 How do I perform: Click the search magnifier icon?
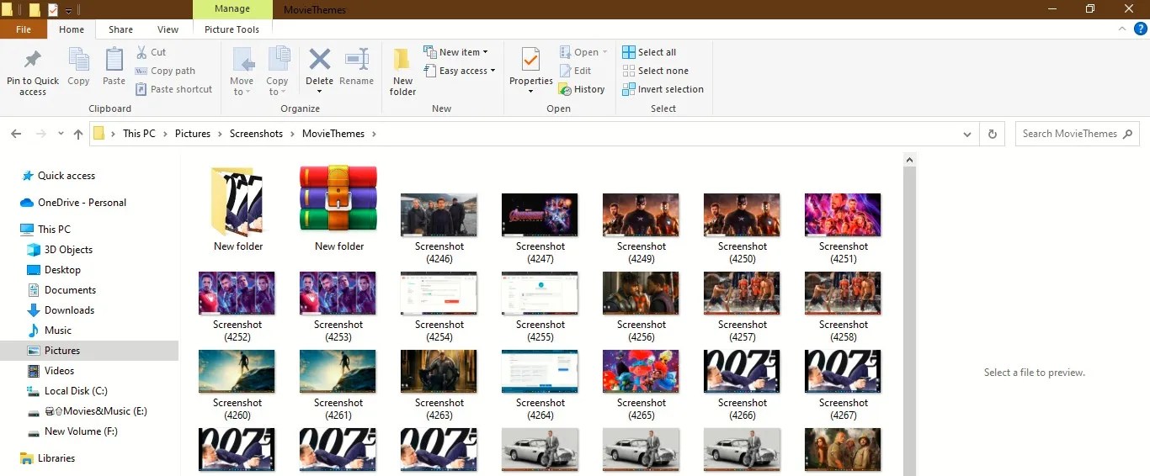1128,134
